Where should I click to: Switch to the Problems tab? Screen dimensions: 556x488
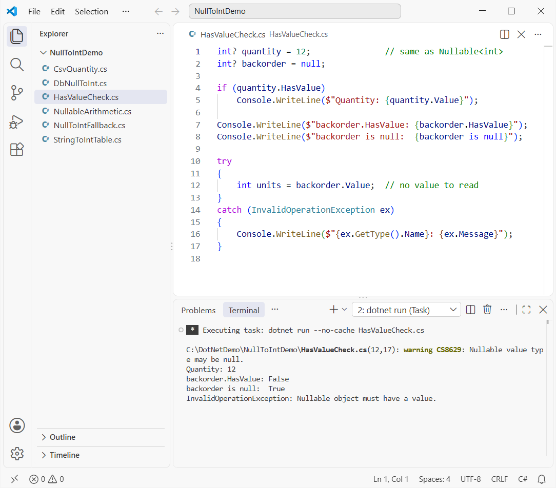click(198, 310)
